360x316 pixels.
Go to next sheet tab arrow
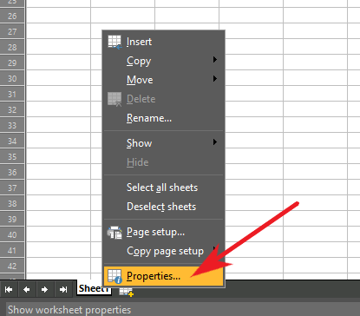pos(45,289)
